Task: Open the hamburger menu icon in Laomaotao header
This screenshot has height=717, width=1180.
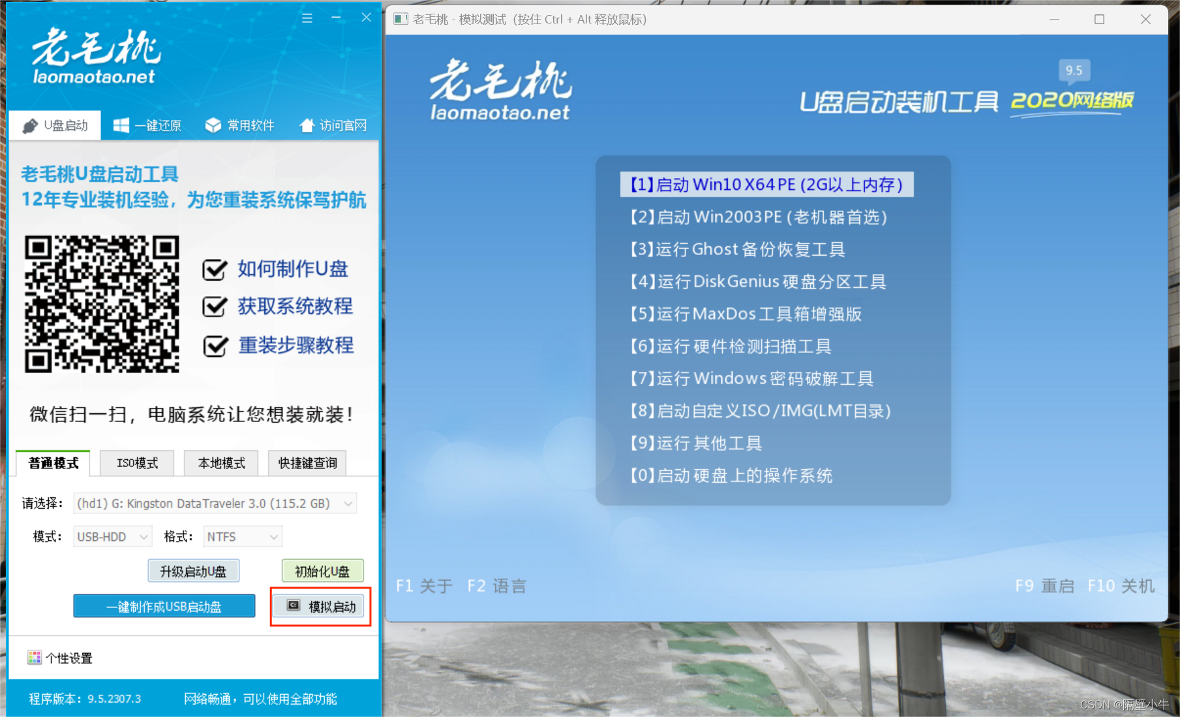Action: point(307,18)
